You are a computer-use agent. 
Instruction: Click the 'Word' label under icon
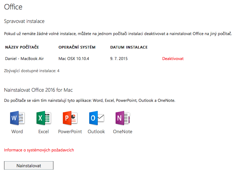[x=17, y=132]
